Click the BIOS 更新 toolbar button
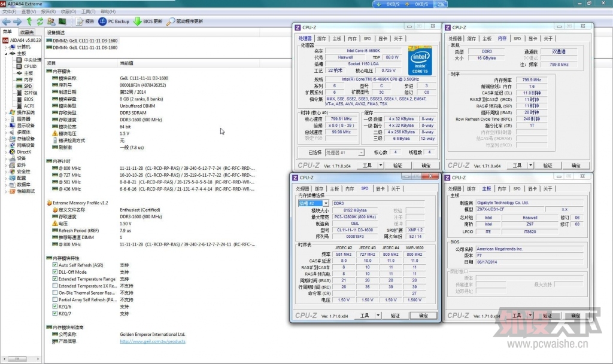The image size is (613, 364). coord(148,22)
